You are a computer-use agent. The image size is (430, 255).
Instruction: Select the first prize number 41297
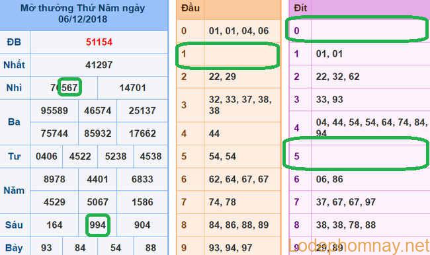click(x=99, y=65)
